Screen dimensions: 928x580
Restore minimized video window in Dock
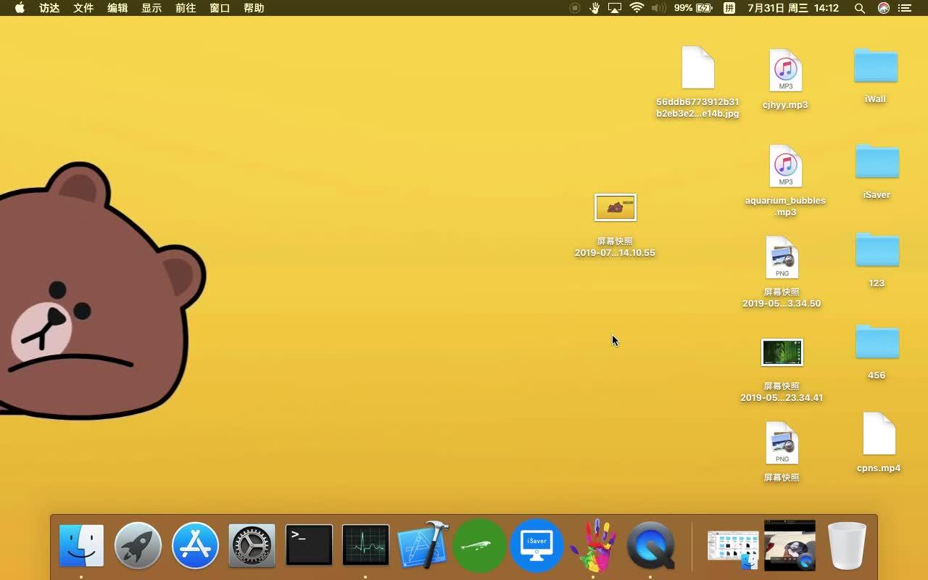click(x=790, y=545)
